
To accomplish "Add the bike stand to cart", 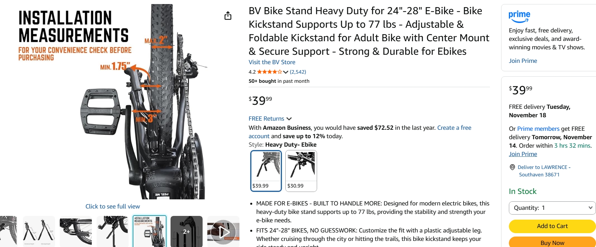I will pos(552,226).
